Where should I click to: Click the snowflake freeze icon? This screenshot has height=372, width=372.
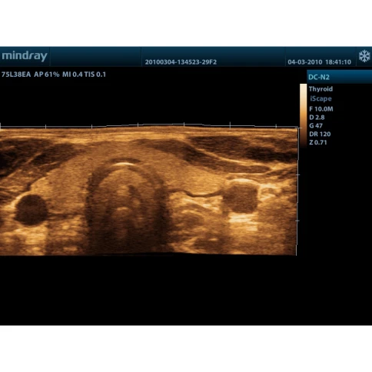364,56
